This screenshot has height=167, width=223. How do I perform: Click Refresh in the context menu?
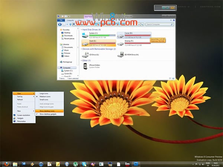tap(24, 99)
